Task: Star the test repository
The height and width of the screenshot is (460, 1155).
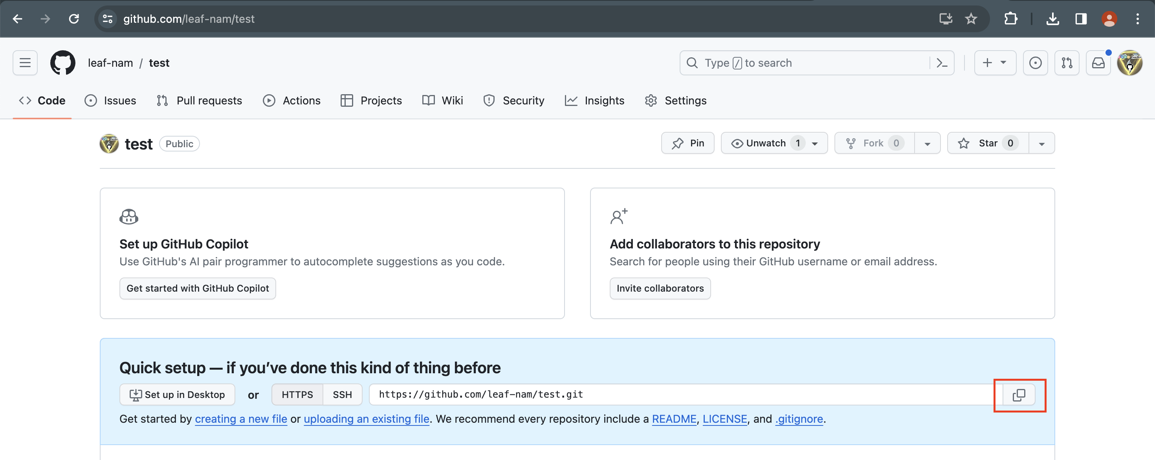Action: pyautogui.click(x=988, y=143)
